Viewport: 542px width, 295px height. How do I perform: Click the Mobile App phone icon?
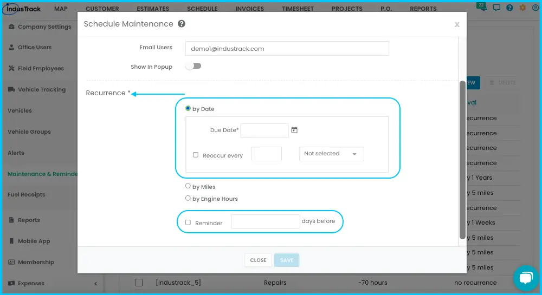(x=11, y=241)
